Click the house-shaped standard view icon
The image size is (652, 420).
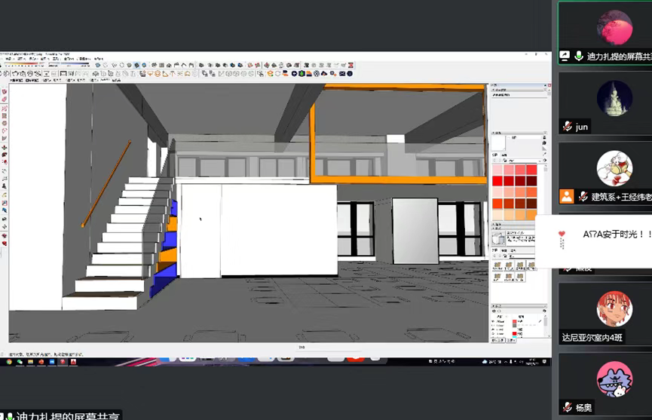170,65
